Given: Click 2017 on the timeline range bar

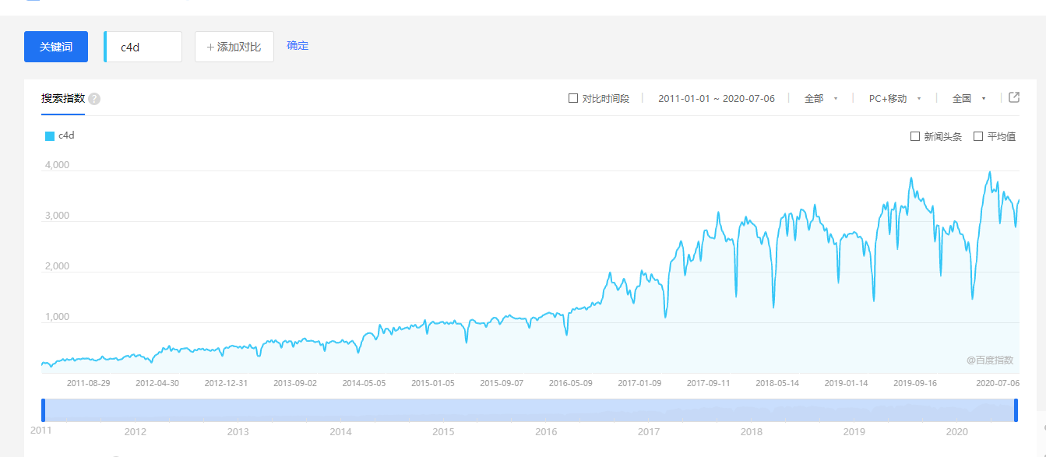Looking at the screenshot, I should (648, 431).
